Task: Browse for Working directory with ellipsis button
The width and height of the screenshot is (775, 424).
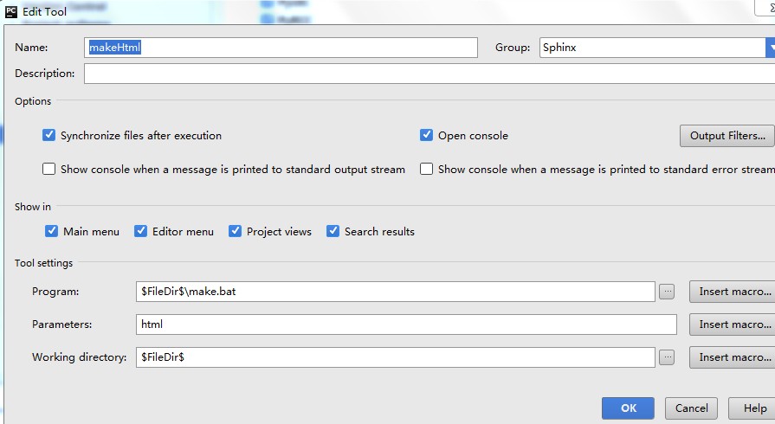Action: tap(666, 357)
